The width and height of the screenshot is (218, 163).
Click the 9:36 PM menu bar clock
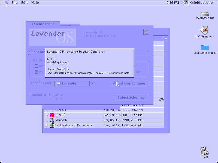[x=173, y=3]
